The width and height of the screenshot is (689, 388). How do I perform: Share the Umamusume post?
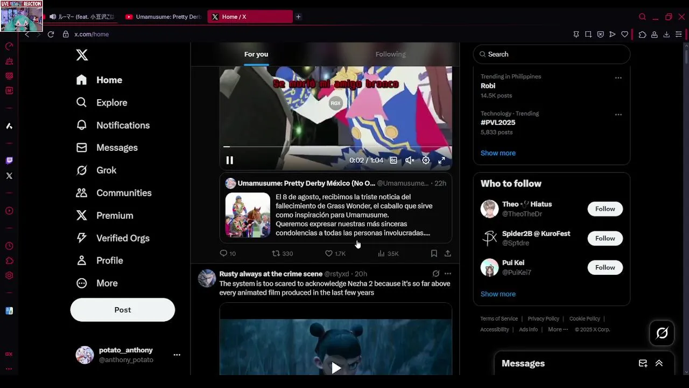coord(447,253)
